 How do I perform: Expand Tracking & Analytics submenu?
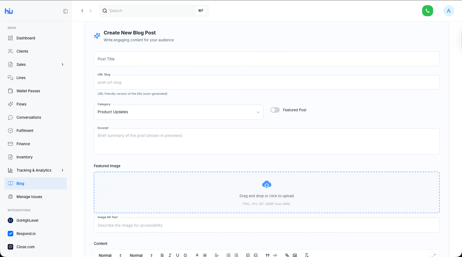[63, 170]
